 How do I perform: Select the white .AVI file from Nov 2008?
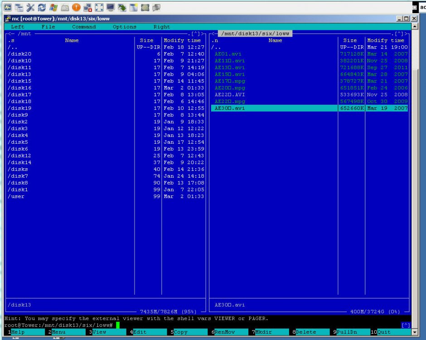(310, 95)
